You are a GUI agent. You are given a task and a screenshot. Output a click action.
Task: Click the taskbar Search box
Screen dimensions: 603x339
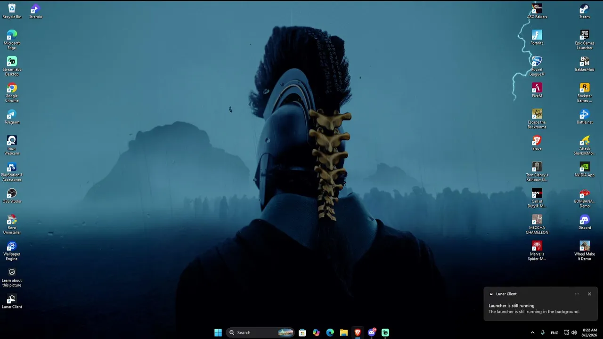pyautogui.click(x=261, y=332)
